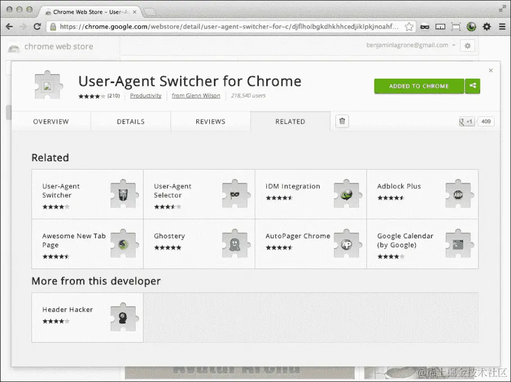Close the Chrome Web Store browser tab
This screenshot has height=382, width=511.
tap(135, 12)
